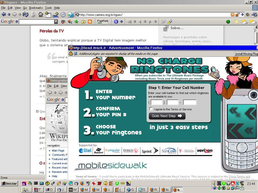This screenshot has height=193, width=258.
Task: Click the bug icon beside address bar
Action: pos(247,15)
